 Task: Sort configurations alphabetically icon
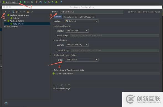click(32, 12)
